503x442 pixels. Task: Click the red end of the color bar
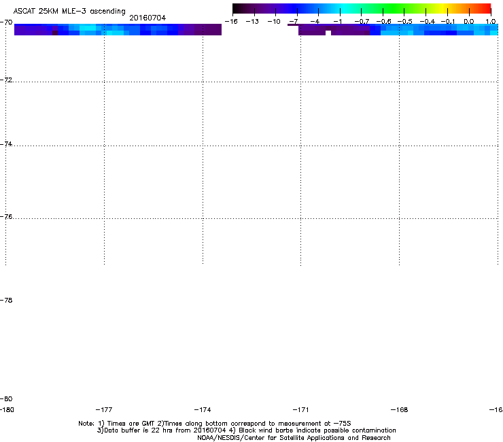point(485,8)
